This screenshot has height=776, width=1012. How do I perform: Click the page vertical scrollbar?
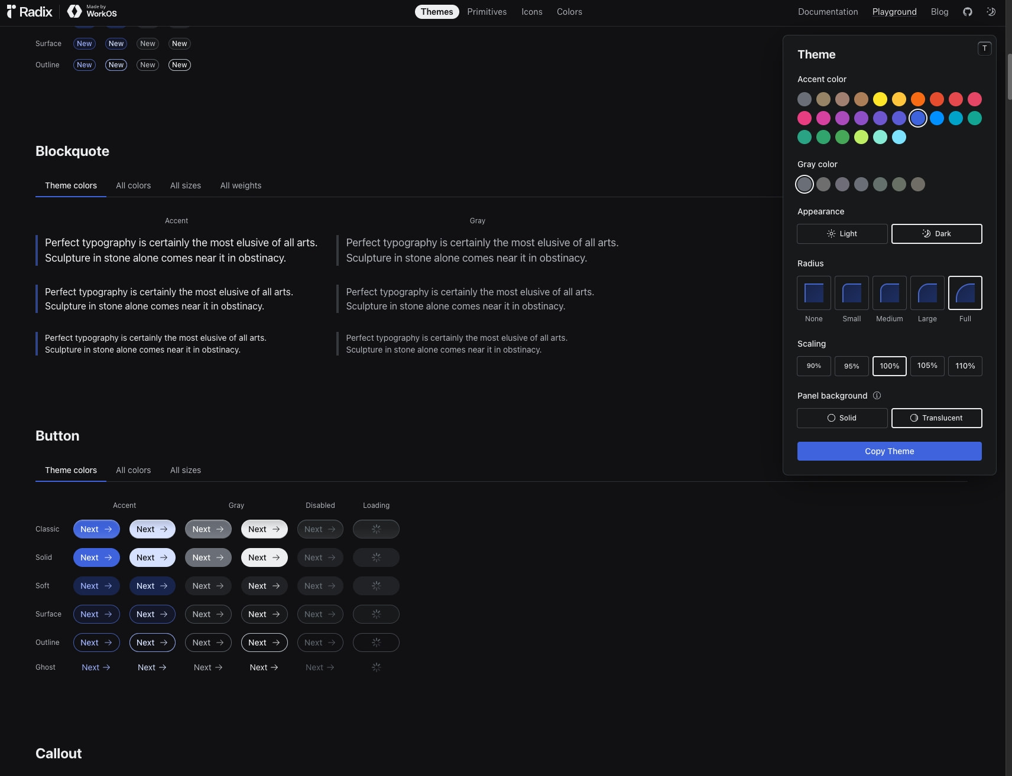click(x=1009, y=77)
